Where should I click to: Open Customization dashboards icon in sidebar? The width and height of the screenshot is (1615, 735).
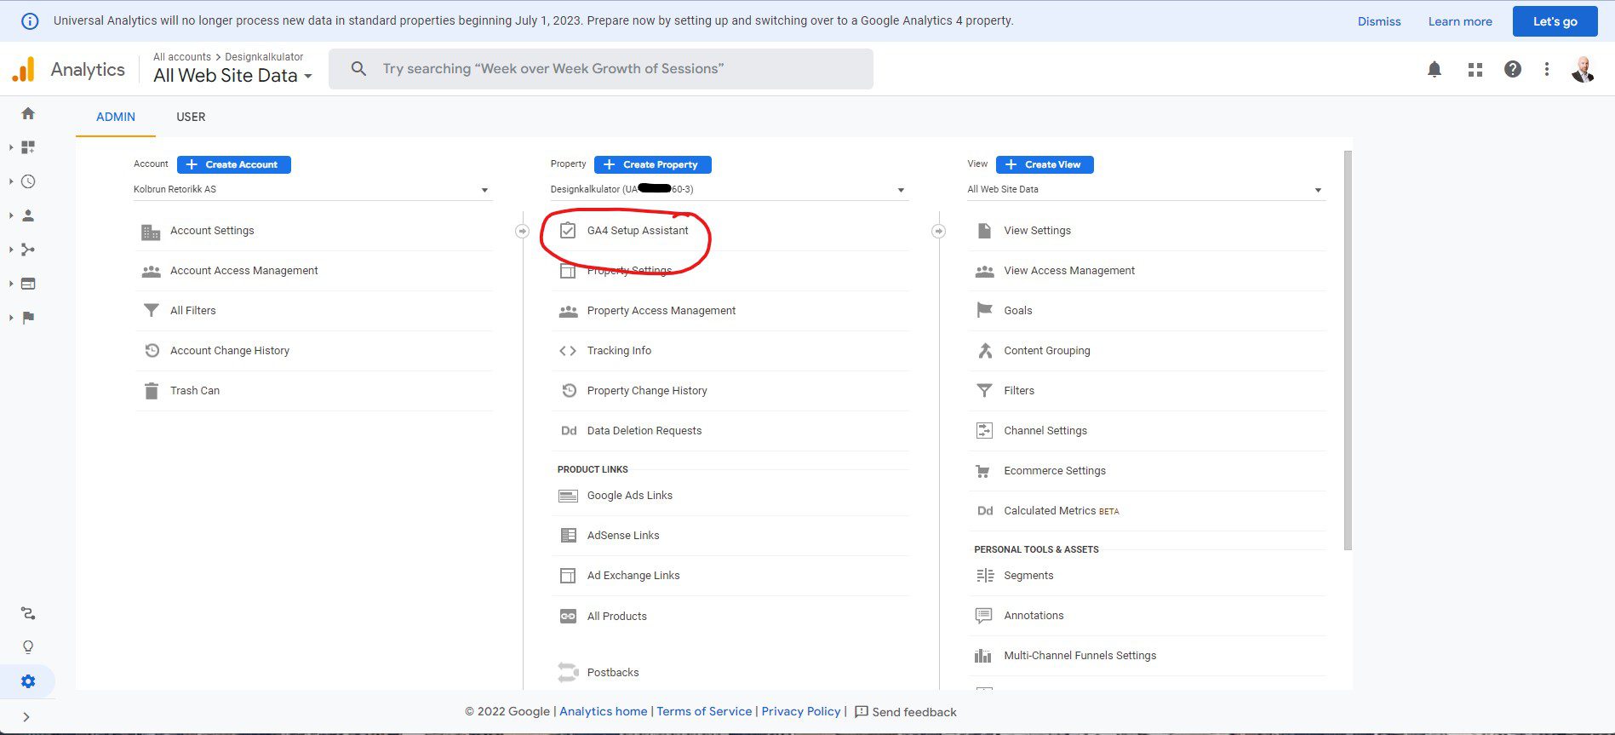[x=28, y=147]
